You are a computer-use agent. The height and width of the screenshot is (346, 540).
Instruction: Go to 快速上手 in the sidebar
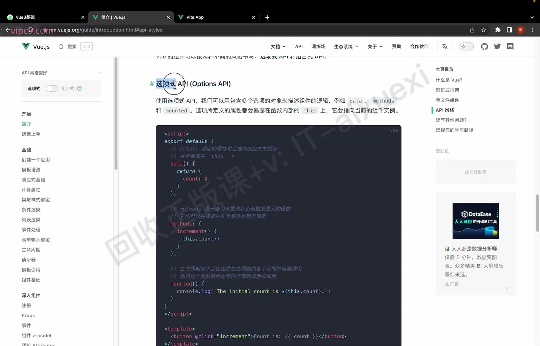pyautogui.click(x=31, y=134)
